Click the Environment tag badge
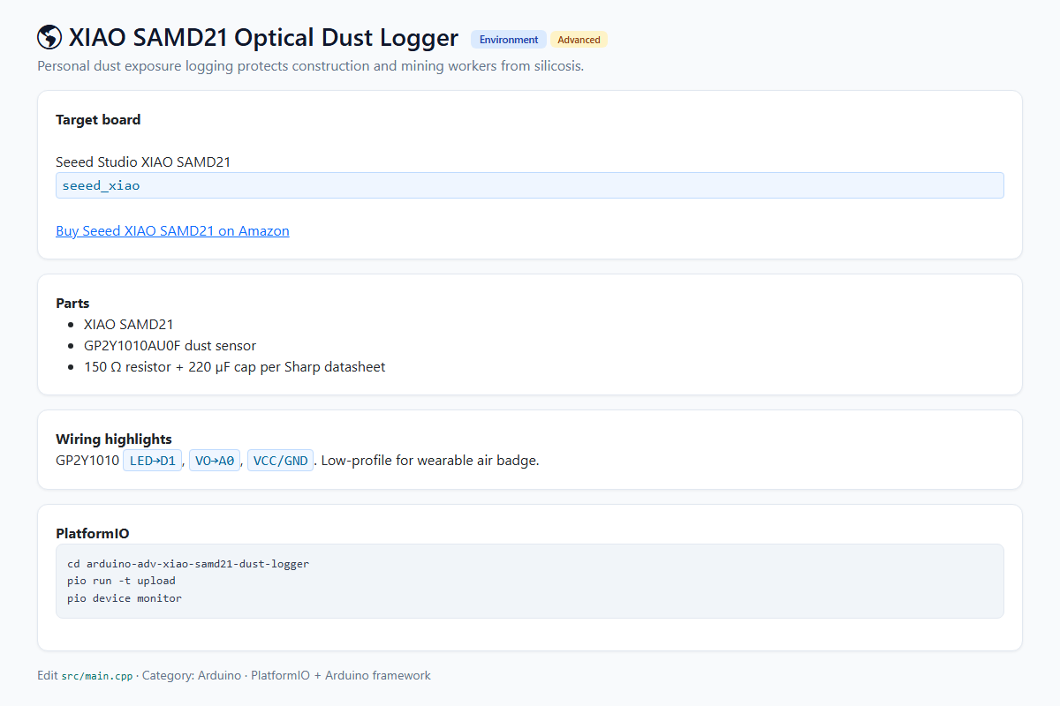Viewport: 1060px width, 706px height. tap(509, 40)
